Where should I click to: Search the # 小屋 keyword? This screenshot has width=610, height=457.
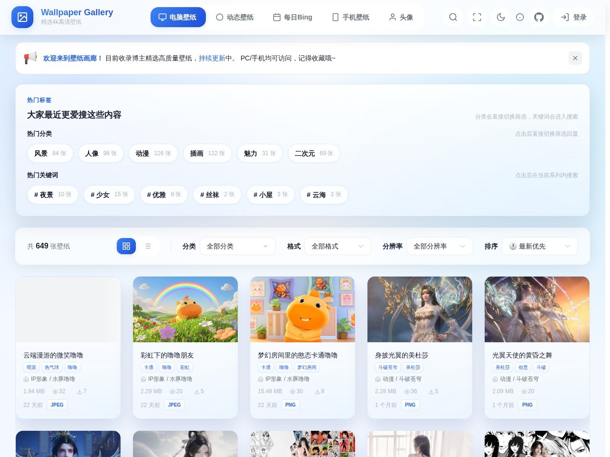[271, 195]
